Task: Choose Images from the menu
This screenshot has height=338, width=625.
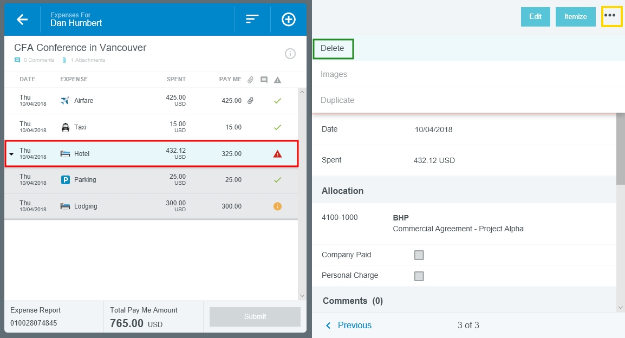Action: coord(334,74)
